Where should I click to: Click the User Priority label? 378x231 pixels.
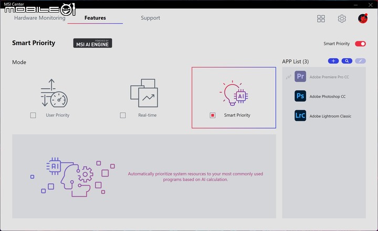pos(58,115)
